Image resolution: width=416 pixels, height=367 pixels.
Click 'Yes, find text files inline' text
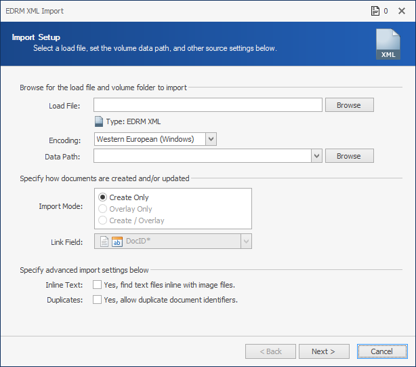click(x=169, y=285)
